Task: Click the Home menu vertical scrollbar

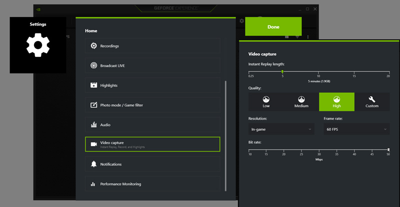Action: (x=225, y=136)
